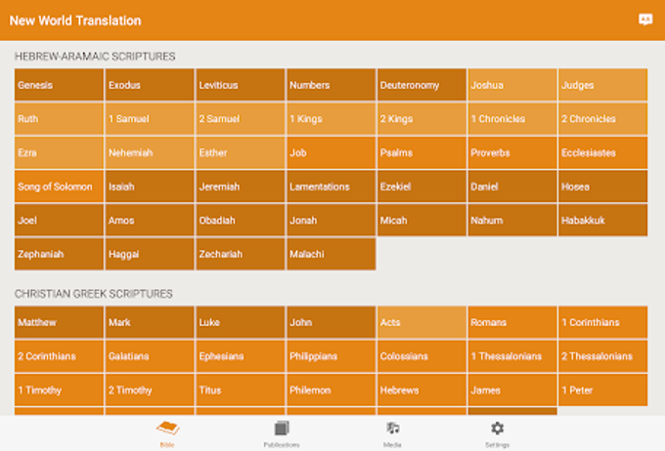Choose the Hebrews tile
This screenshot has width=665, height=451.
tap(421, 390)
